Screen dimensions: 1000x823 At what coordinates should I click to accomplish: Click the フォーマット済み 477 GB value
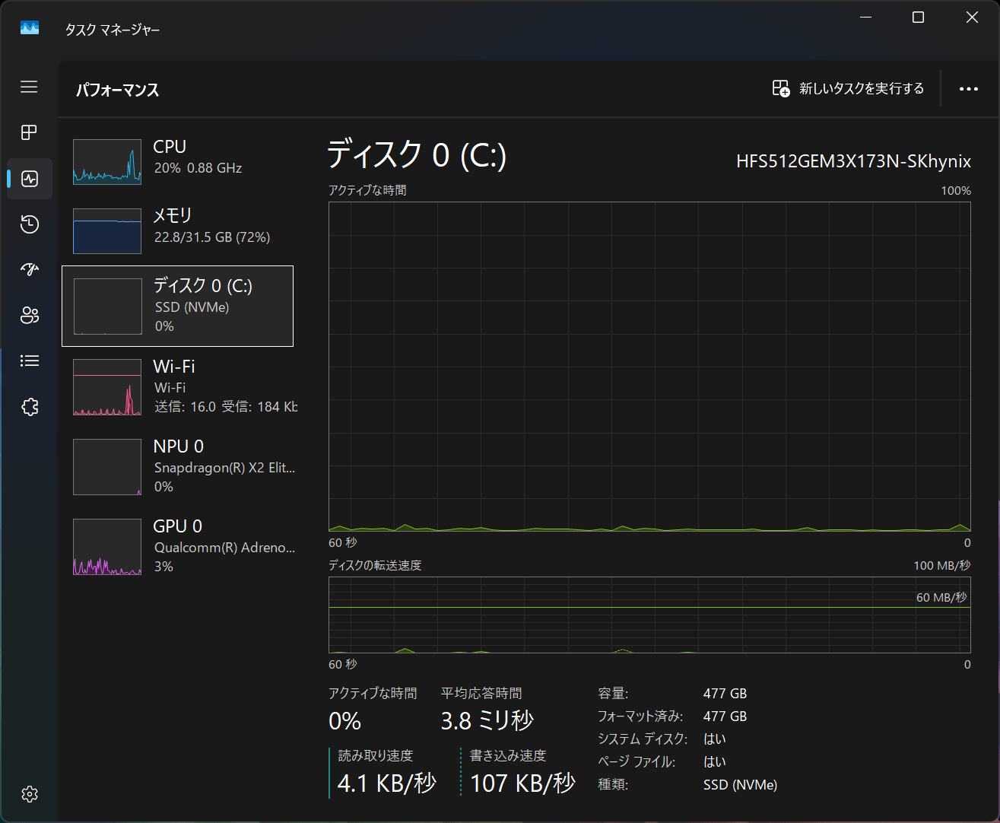click(725, 717)
